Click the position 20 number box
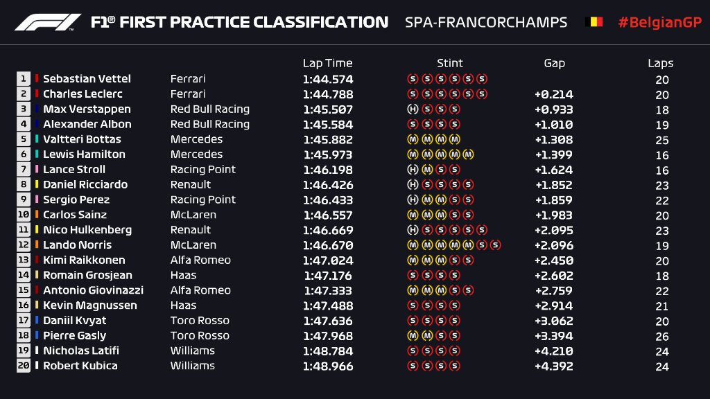Viewport: 710px width, 399px height. (x=24, y=366)
